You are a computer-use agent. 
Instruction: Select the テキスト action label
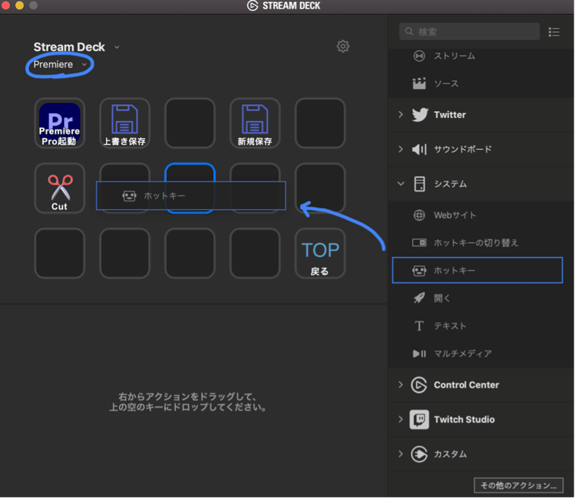point(450,326)
